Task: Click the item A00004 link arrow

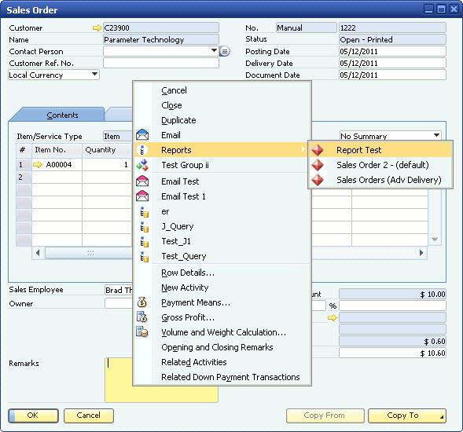Action: click(38, 165)
